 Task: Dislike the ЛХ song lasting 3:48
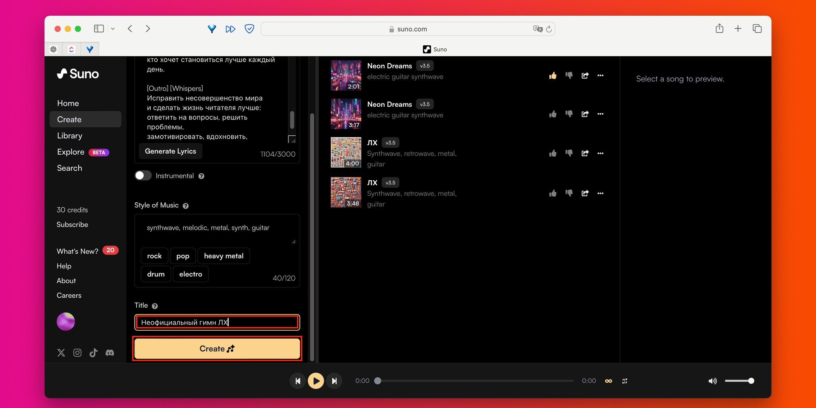click(569, 193)
